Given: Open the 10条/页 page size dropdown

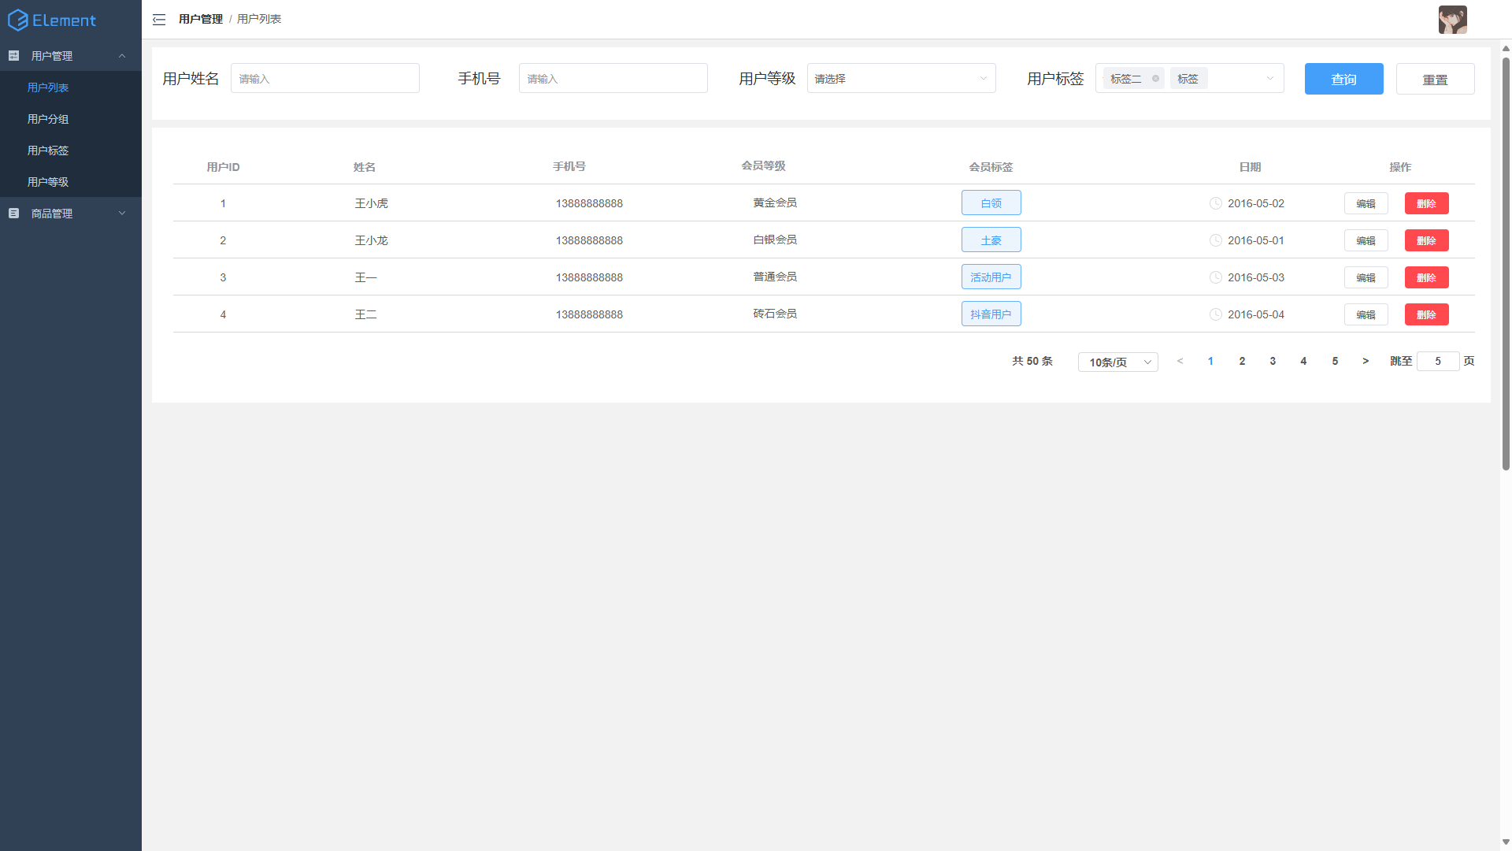Looking at the screenshot, I should pyautogui.click(x=1117, y=362).
